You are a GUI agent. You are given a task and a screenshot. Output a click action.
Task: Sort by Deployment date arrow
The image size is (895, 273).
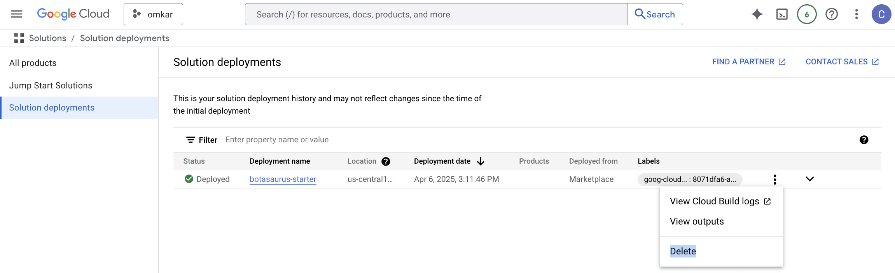[x=481, y=161]
